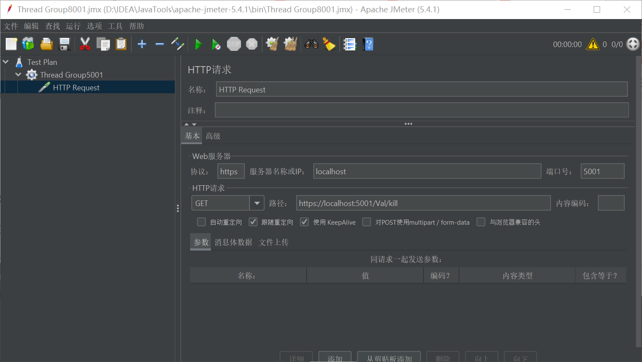Toggle the 使用 KeepAlive checkbox
The image size is (642, 362).
304,222
